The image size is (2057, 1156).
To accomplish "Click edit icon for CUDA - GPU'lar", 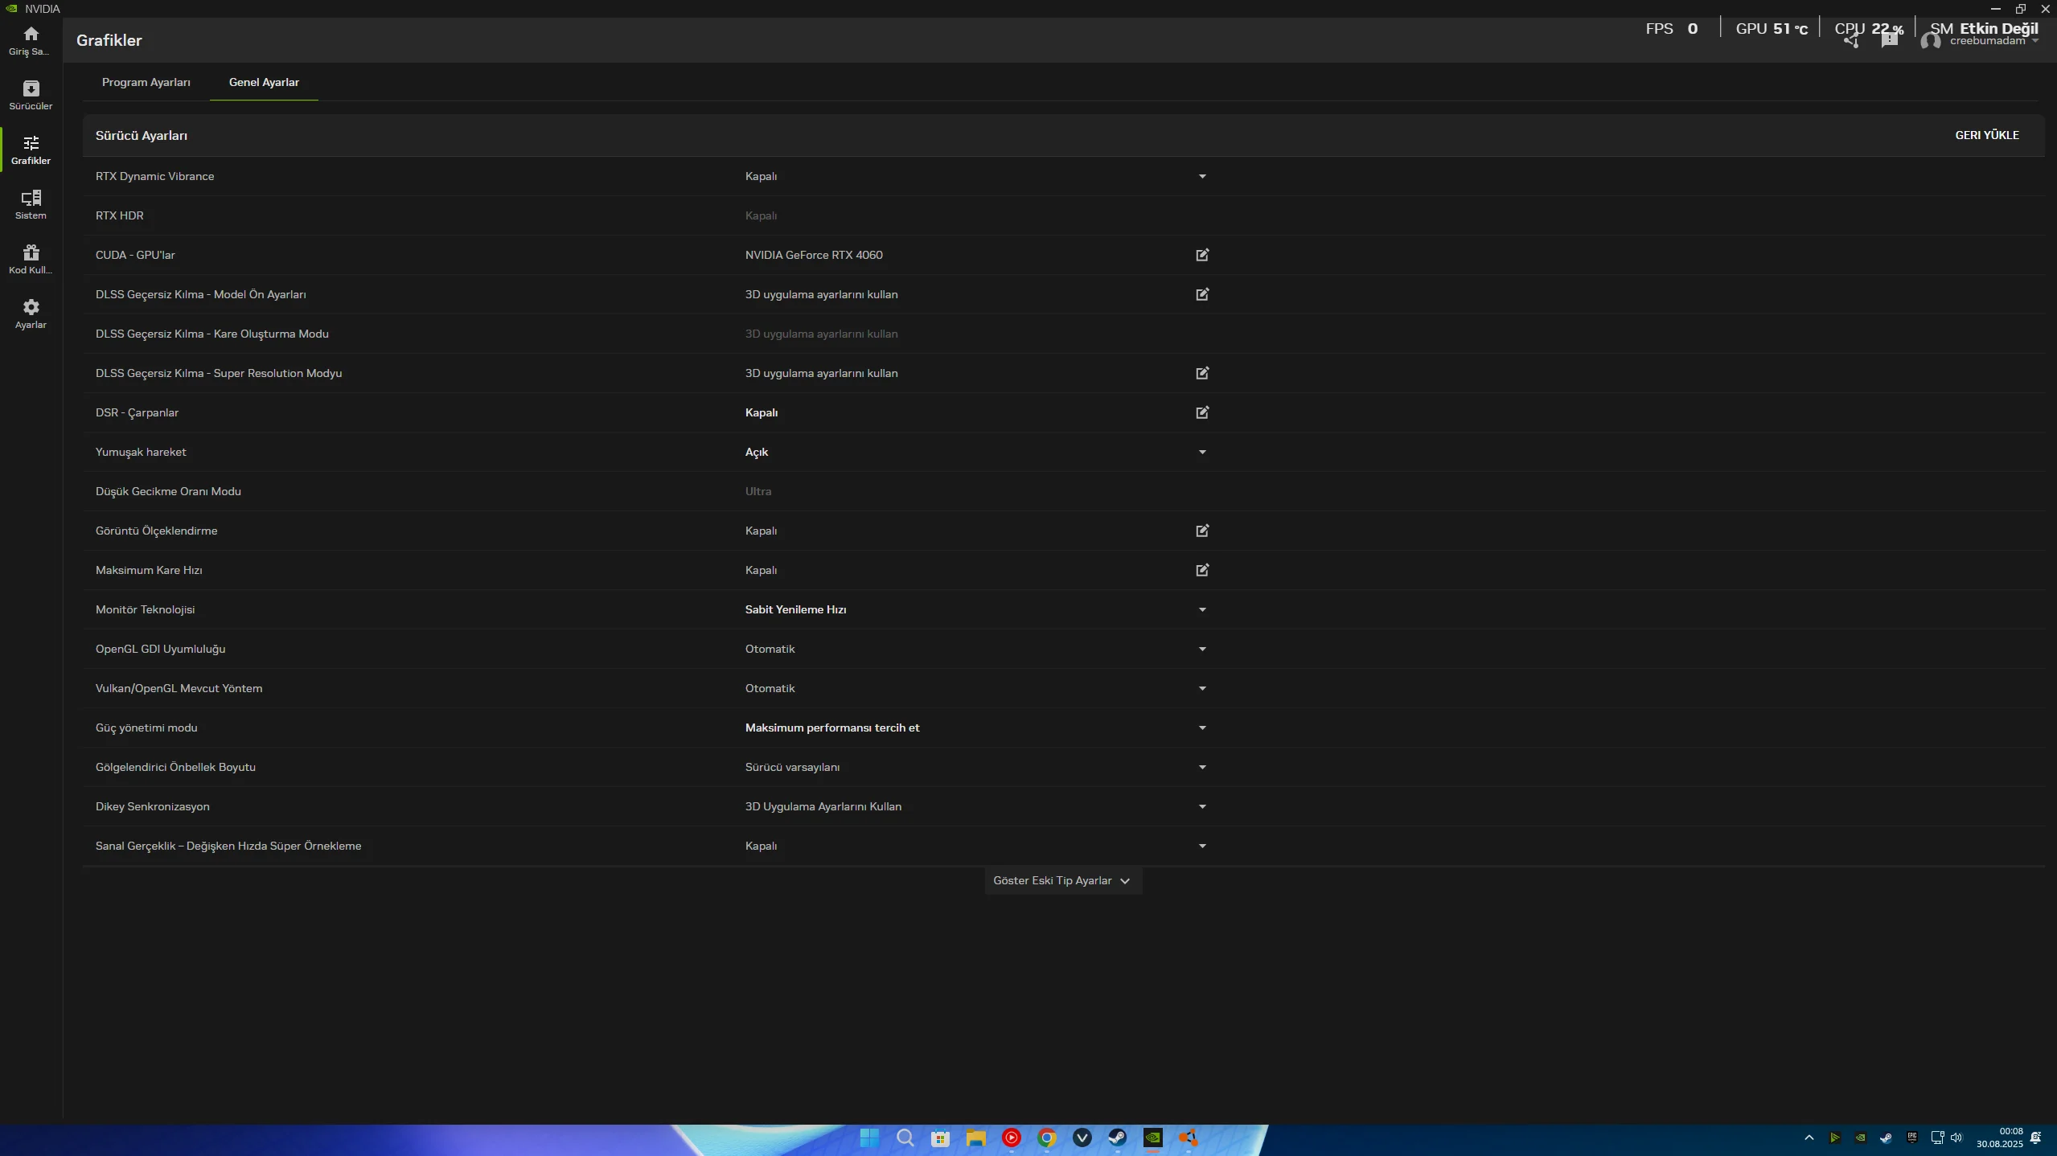I will 1202,255.
